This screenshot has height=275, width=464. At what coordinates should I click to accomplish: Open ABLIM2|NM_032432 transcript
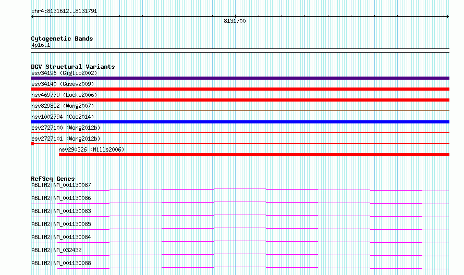(x=56, y=250)
